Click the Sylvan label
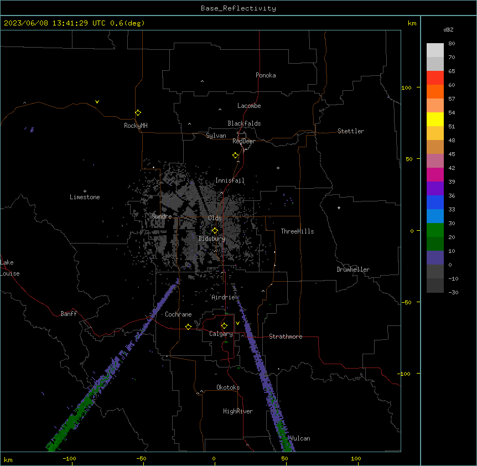Screen dimensions: 477x466 tap(216, 136)
